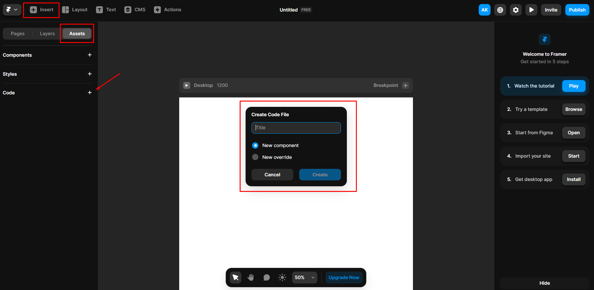The width and height of the screenshot is (594, 290).
Task: Open the Layout menu
Action: [75, 10]
